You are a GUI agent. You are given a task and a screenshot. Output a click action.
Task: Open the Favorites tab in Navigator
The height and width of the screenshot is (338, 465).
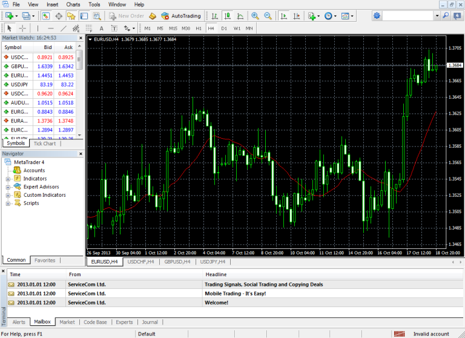45,260
